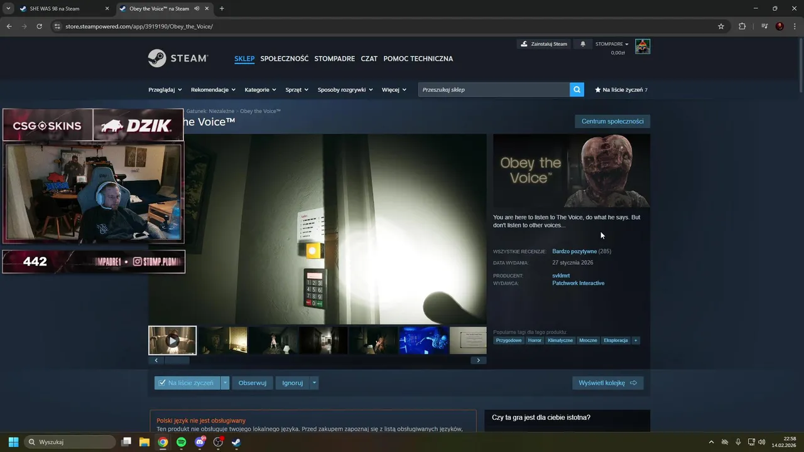Close the Obey the Voice tab
This screenshot has width=804, height=452.
pyautogui.click(x=207, y=9)
